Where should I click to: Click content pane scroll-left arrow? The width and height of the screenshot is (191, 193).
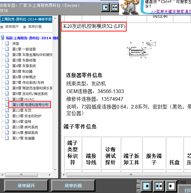click(x=64, y=175)
